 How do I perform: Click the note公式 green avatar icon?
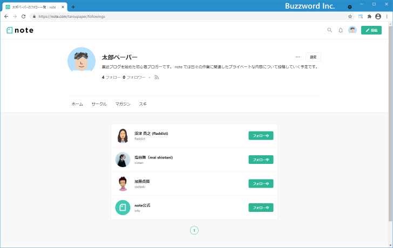(x=123, y=208)
